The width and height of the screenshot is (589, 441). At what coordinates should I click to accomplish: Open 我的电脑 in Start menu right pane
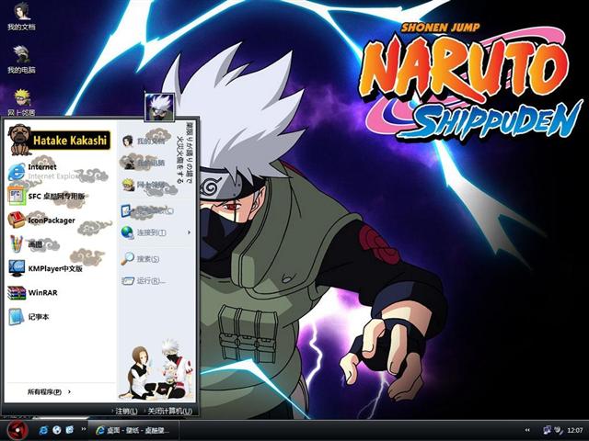[144, 163]
